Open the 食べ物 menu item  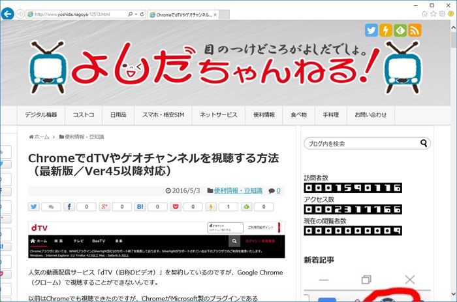[x=299, y=115]
